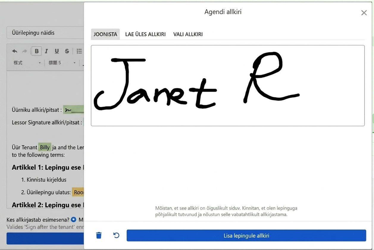Viewport: 374px width, 250px height.
Task: Open the 樣式 style dropdown
Action: (27, 63)
